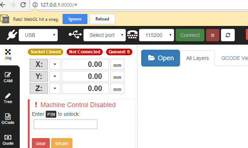This screenshot has width=248, height=148.
Task: Open the CAM sidebar section
Action: coord(8,77)
